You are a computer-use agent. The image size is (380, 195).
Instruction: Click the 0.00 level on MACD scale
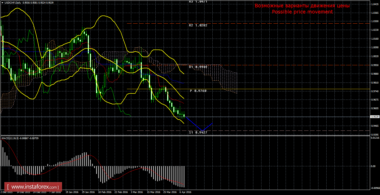click(373, 166)
